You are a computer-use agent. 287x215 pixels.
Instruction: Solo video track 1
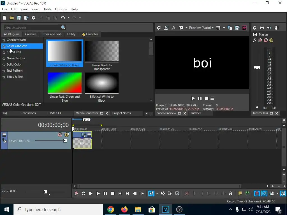(x=67, y=135)
